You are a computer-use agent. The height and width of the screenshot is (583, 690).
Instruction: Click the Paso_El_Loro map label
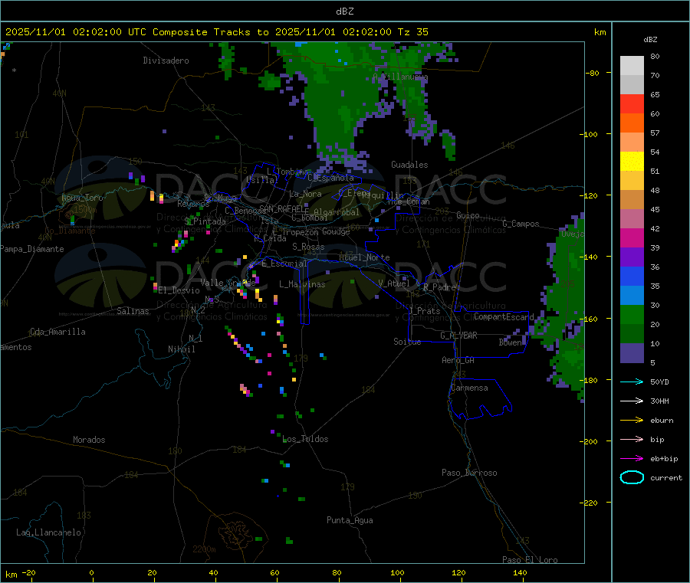(530, 560)
